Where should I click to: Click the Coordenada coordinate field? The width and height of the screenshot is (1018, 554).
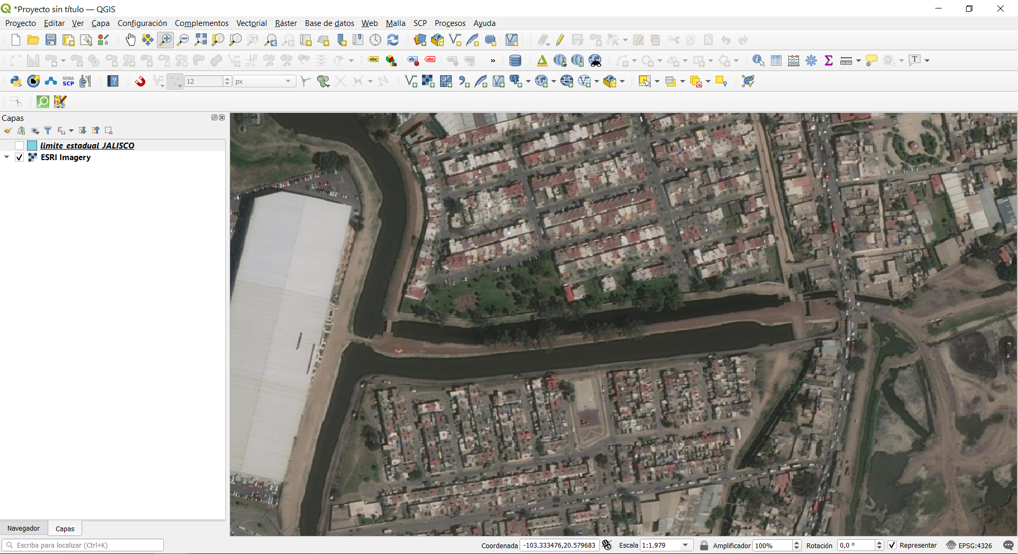click(x=559, y=545)
